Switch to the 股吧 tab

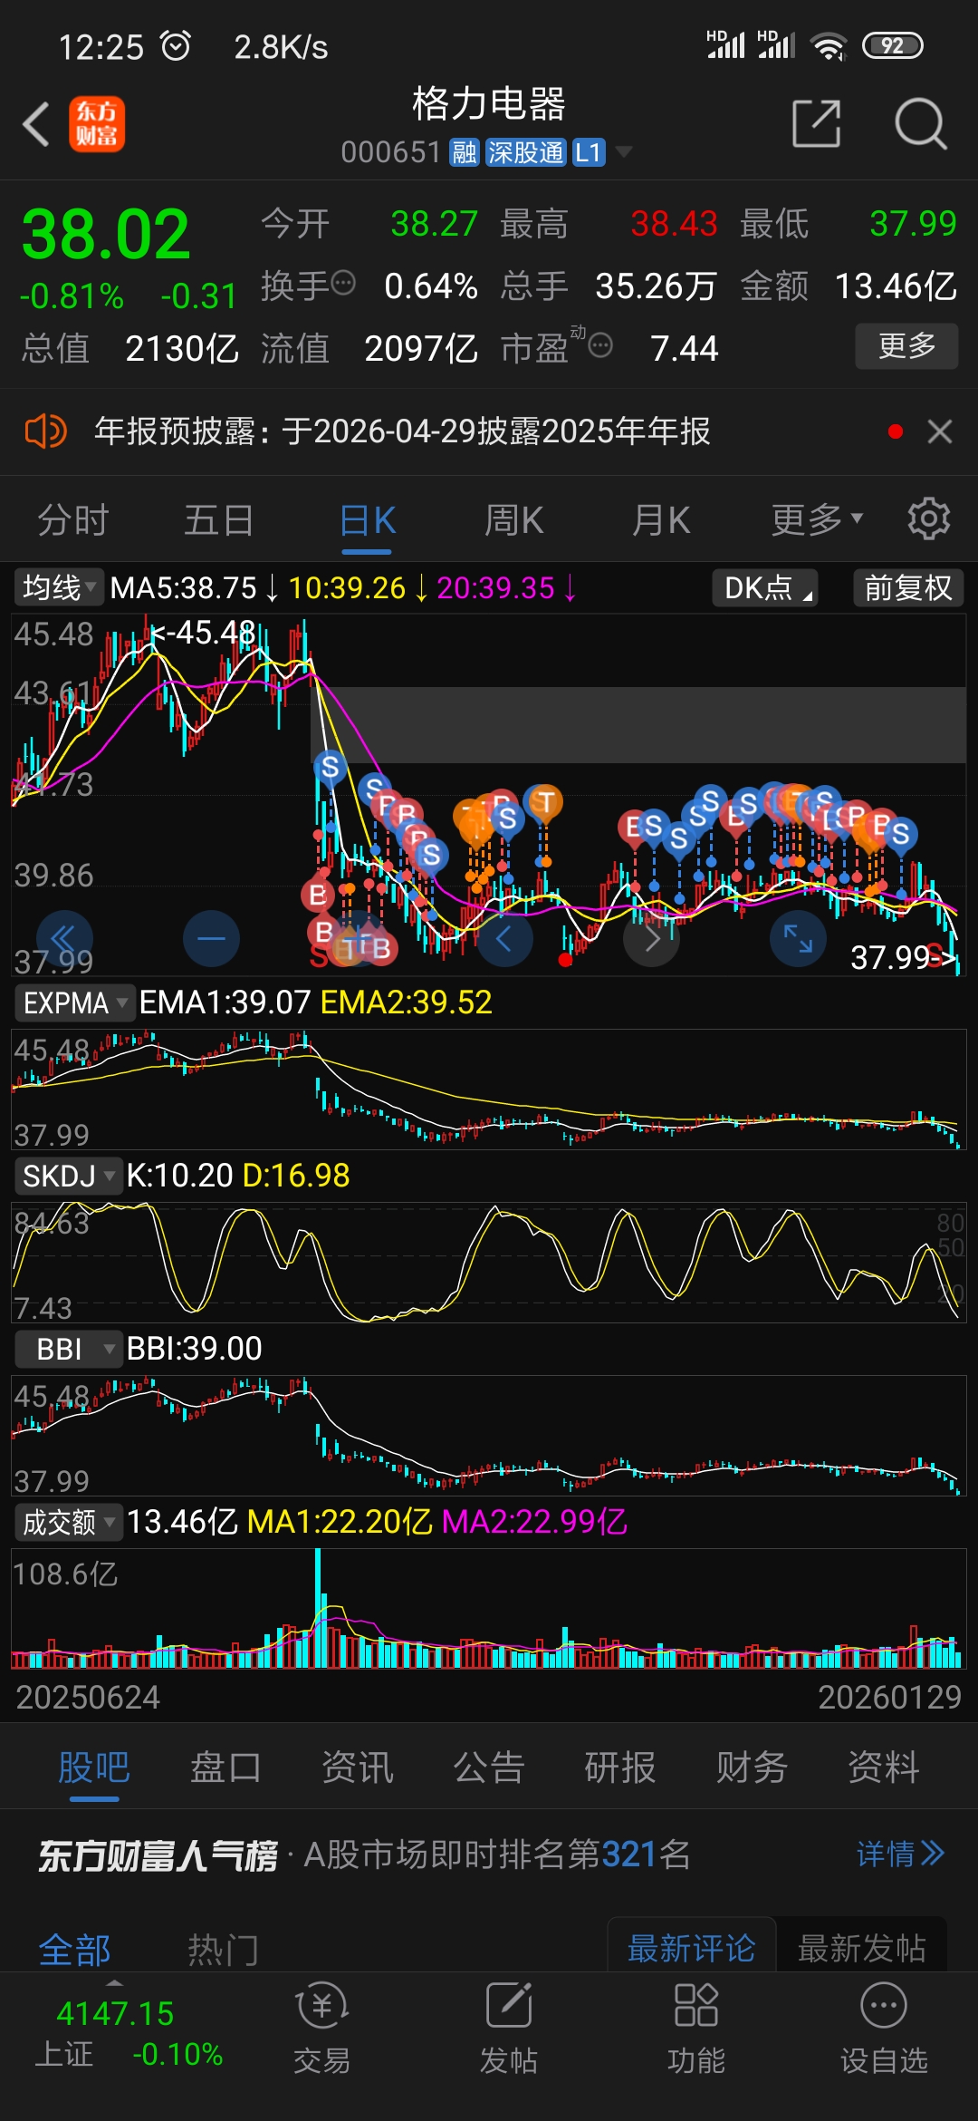(94, 1767)
